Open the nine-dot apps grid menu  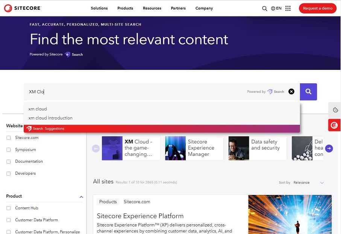click(288, 8)
